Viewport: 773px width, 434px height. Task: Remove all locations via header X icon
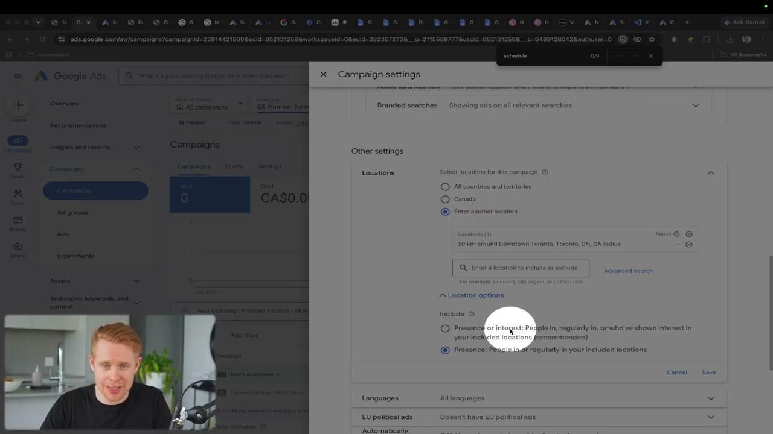coord(688,234)
